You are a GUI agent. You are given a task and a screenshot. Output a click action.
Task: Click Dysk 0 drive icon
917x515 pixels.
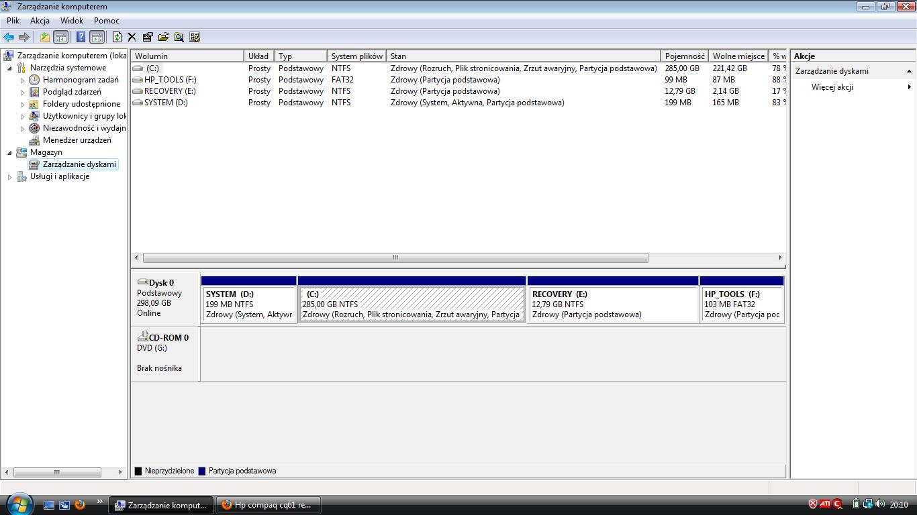[x=142, y=282]
